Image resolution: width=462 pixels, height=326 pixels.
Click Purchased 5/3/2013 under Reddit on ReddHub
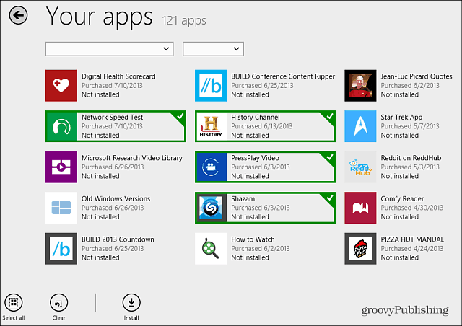[410, 167]
